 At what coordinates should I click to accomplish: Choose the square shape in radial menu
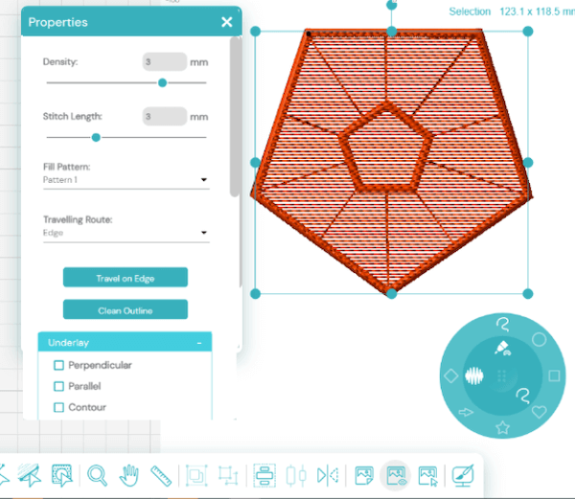554,375
